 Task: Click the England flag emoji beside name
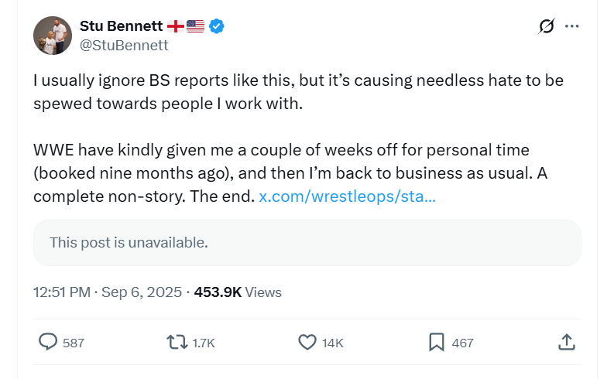[x=175, y=26]
